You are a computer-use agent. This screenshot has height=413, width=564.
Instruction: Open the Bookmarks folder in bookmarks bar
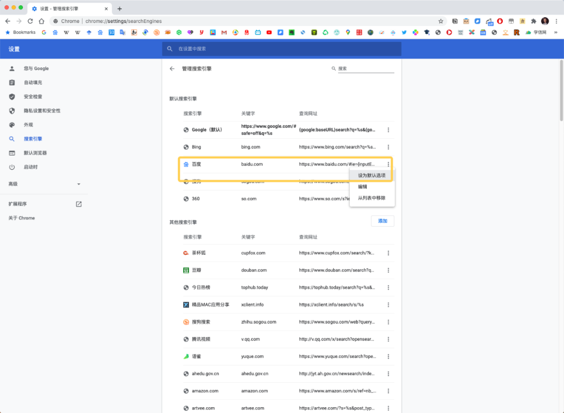(20, 32)
